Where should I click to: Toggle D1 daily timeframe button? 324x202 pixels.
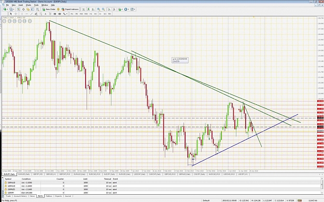[x=100, y=14]
